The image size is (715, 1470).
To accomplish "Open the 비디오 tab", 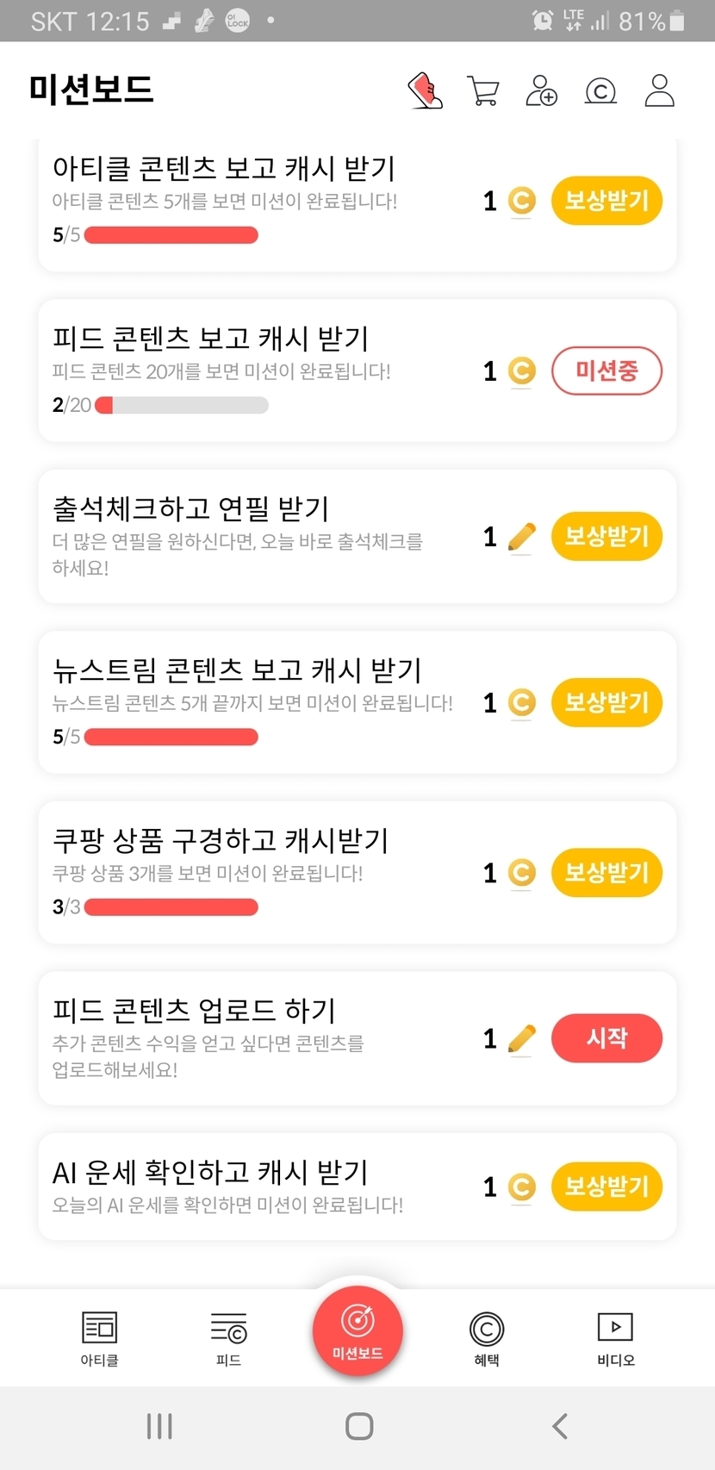I will tap(615, 1338).
